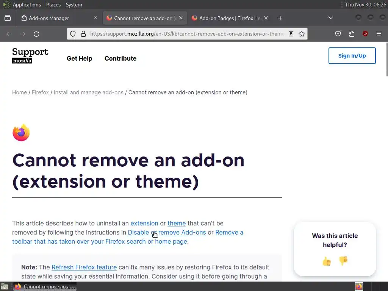Switch to the Add-ons Manager tab
The width and height of the screenshot is (388, 291).
(59, 18)
